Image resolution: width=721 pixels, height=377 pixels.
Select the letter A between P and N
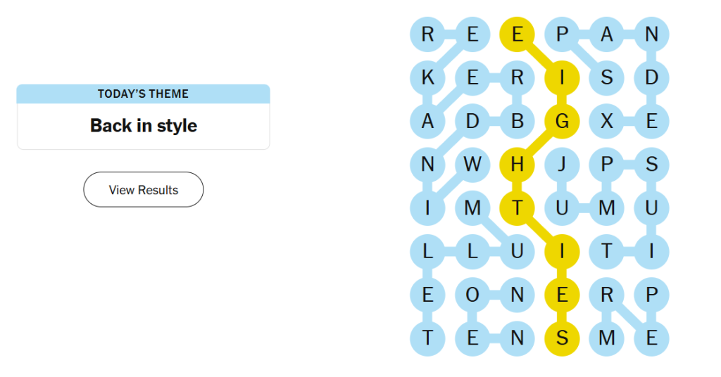coord(607,34)
